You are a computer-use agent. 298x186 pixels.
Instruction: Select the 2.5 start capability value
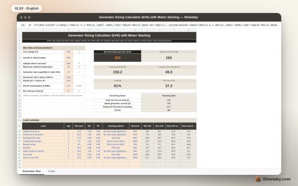[68, 72]
